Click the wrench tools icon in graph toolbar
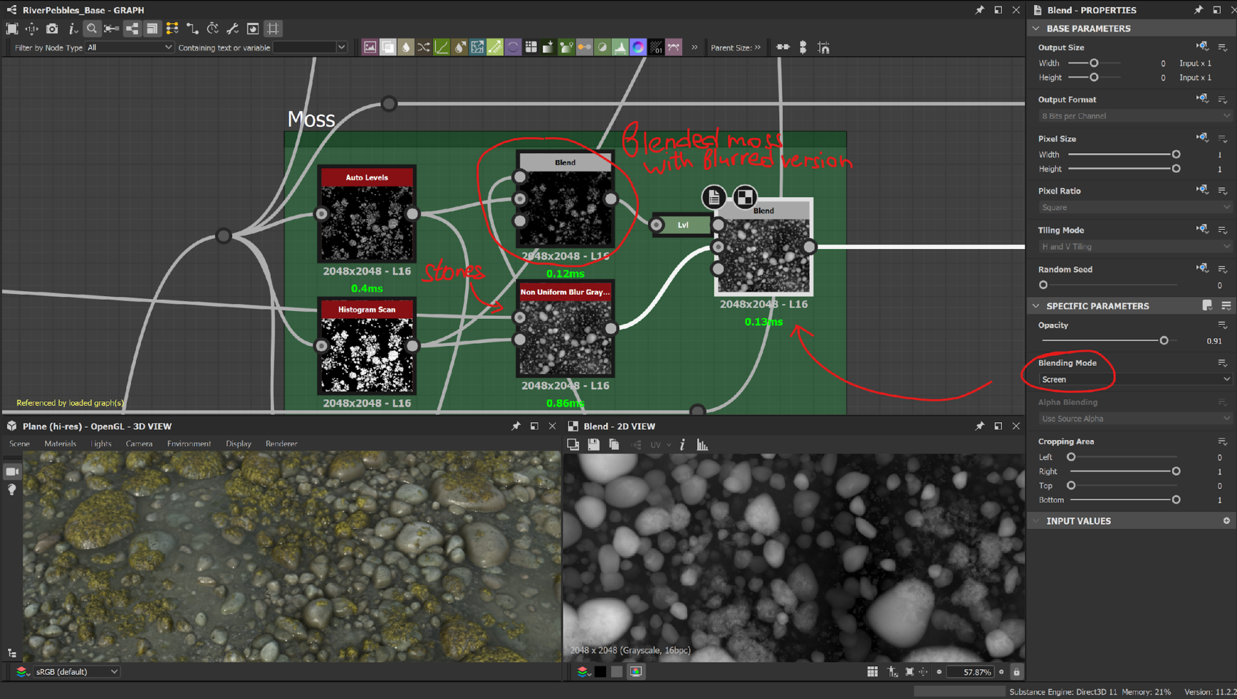This screenshot has height=699, width=1237. [x=233, y=28]
